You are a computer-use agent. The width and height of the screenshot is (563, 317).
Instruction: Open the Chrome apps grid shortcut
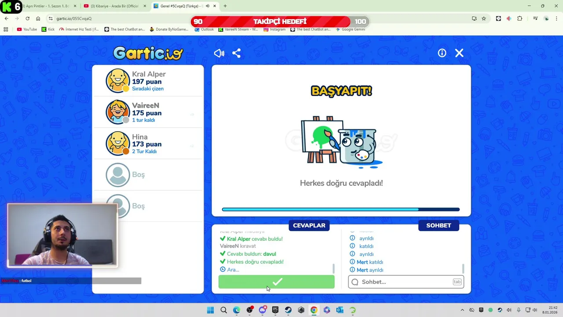coord(6,29)
